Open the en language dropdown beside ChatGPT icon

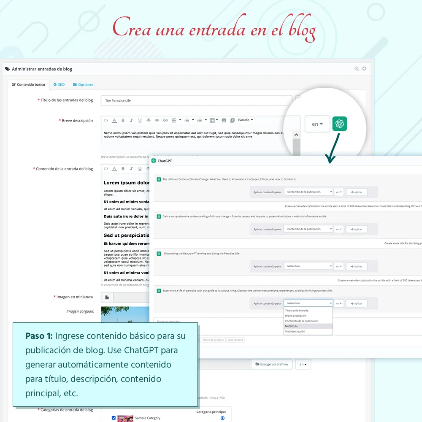click(317, 123)
